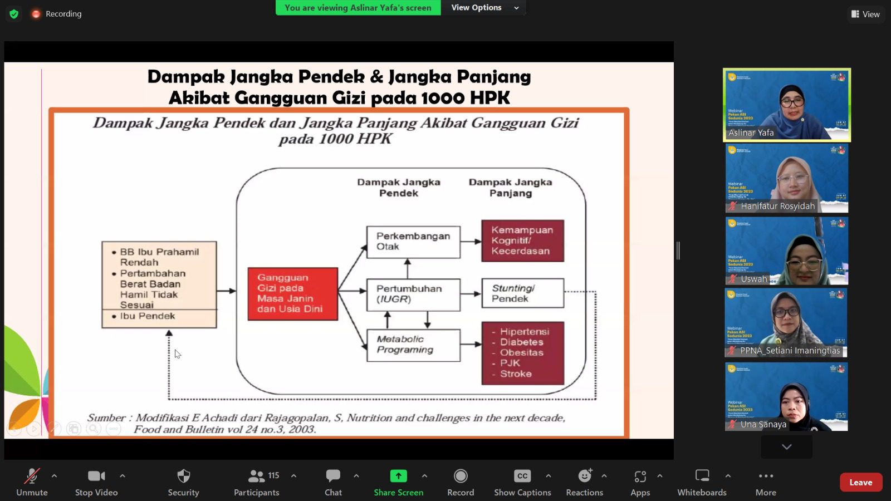Open video options caret beside Stop Video
Screen dimensions: 891x501
click(x=123, y=476)
